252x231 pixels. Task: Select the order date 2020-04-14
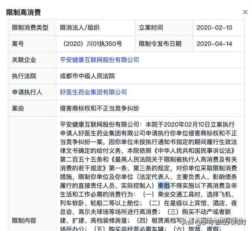(214, 44)
